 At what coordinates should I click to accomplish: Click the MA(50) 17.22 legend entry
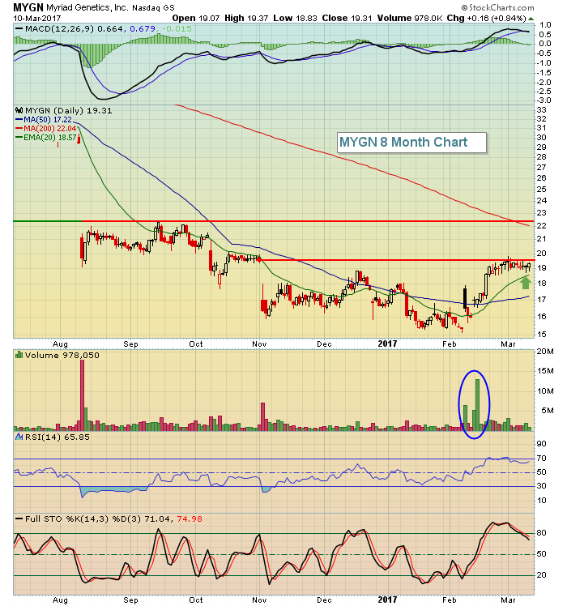44,120
